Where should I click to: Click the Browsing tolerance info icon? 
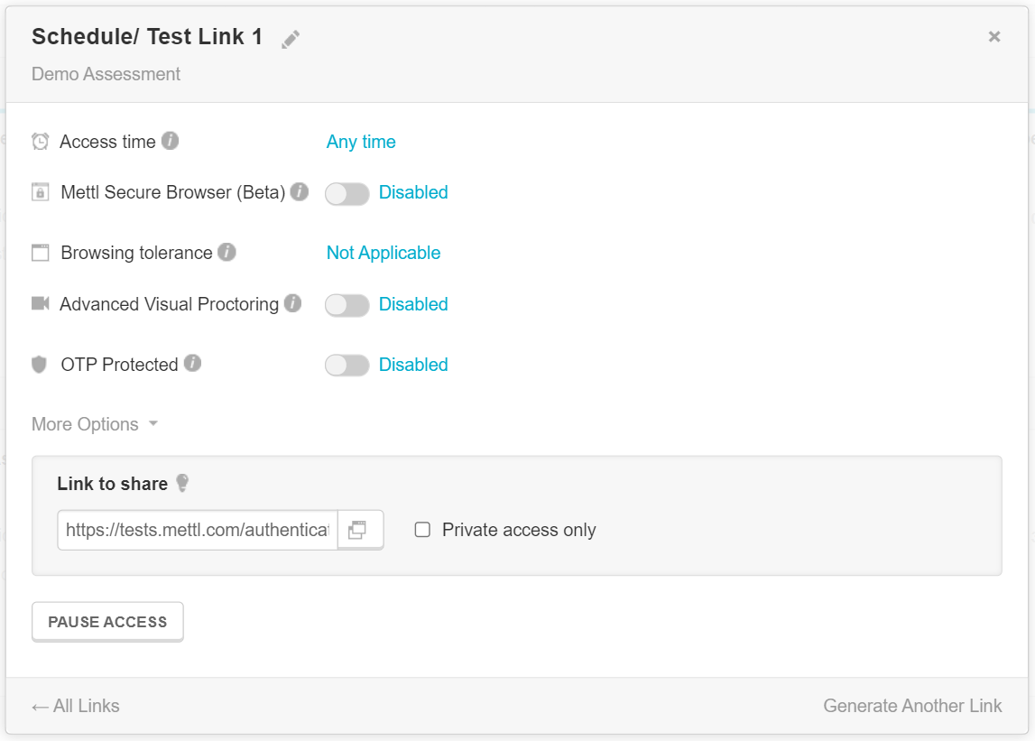click(227, 252)
